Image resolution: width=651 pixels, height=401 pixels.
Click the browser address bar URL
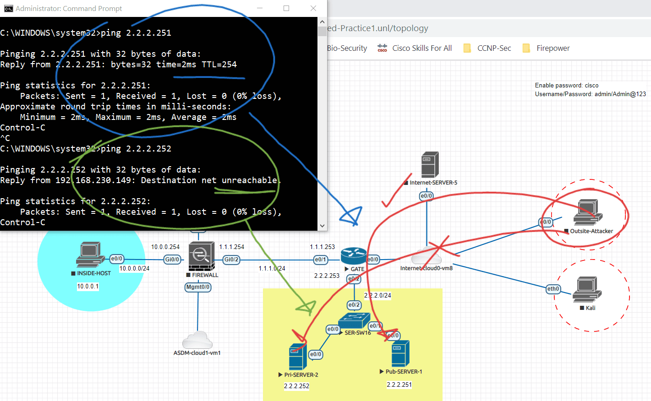click(x=378, y=28)
